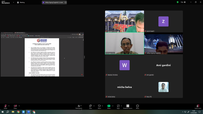Image resolution: width=203 pixels, height=114 pixels.
Task: Select Wanda Christine participant tile
Action: pos(125,65)
